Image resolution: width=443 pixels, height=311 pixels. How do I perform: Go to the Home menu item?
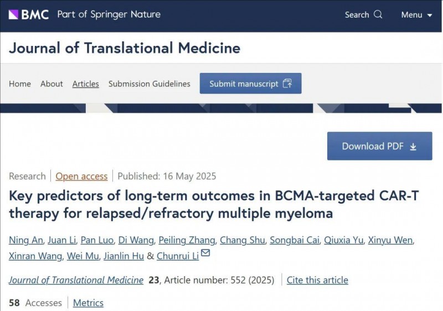pos(20,84)
